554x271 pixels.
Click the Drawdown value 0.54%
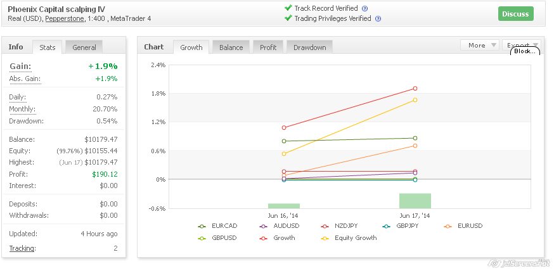tap(107, 121)
